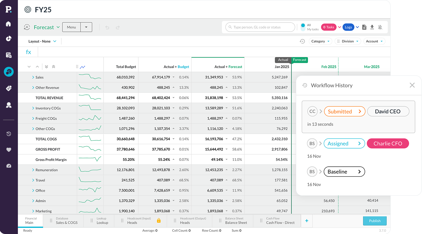The height and width of the screenshot is (234, 422).
Task: Open the pie chart reports icon
Action: [x=9, y=39]
